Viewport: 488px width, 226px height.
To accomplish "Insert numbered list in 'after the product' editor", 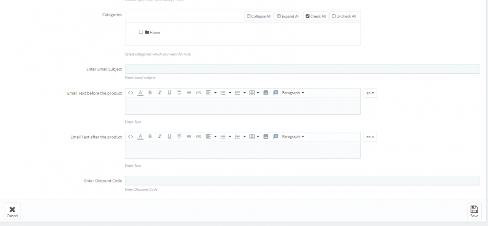I will click(x=238, y=137).
